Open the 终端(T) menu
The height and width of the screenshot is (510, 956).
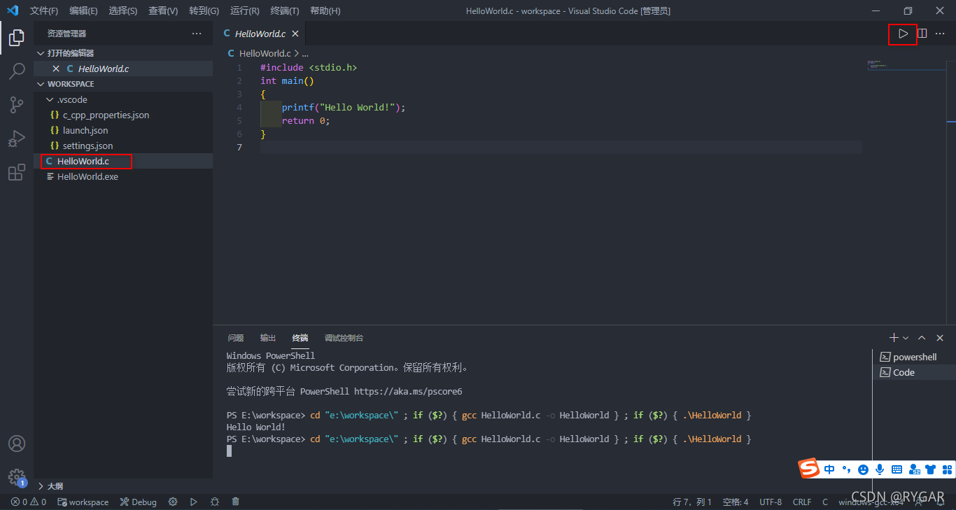pos(285,11)
